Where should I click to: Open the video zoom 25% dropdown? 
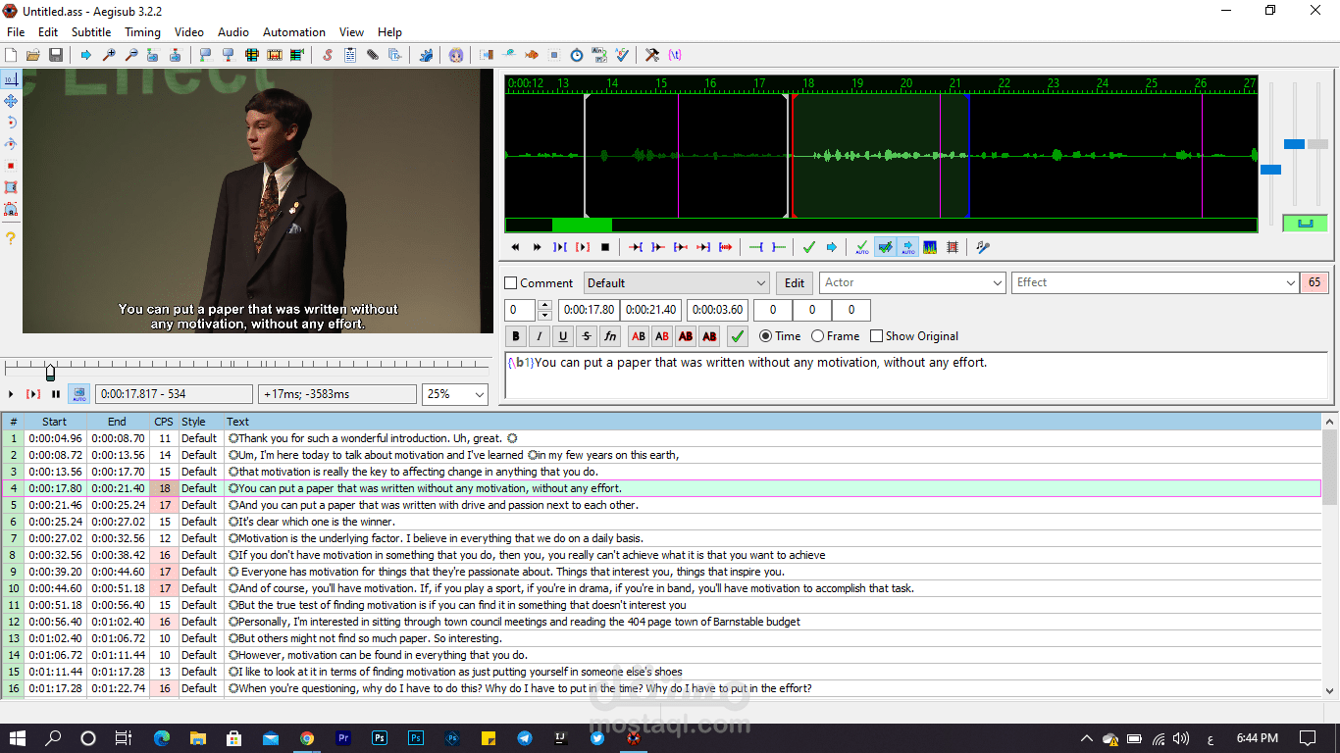[455, 394]
